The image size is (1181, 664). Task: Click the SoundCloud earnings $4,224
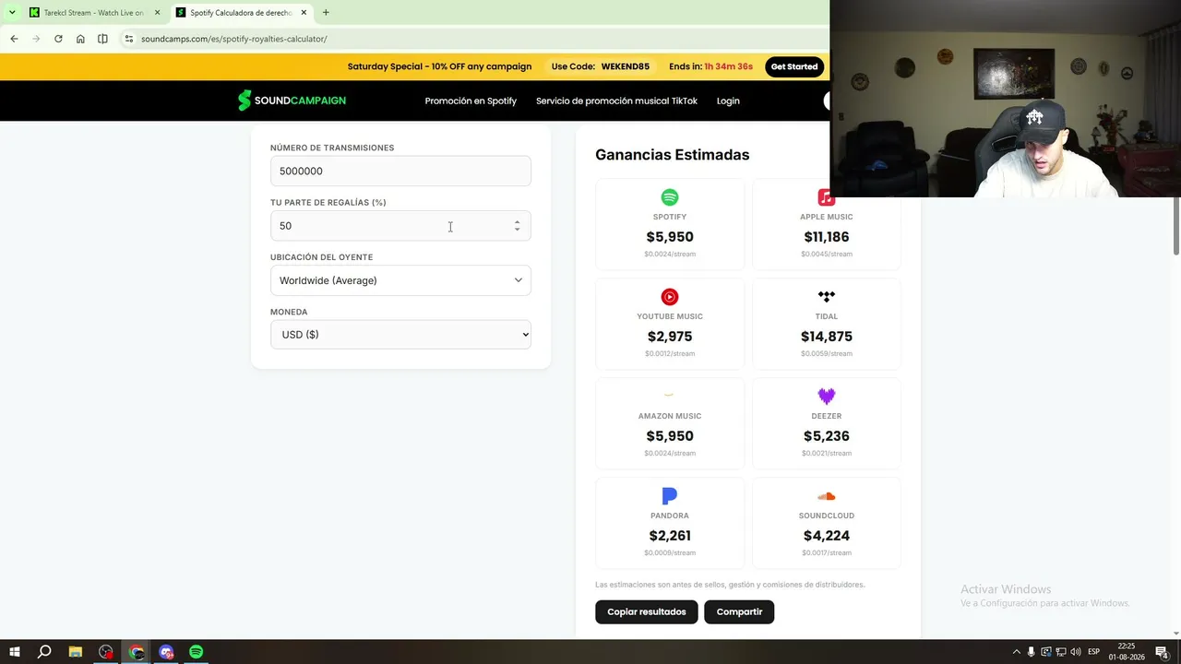(x=827, y=536)
